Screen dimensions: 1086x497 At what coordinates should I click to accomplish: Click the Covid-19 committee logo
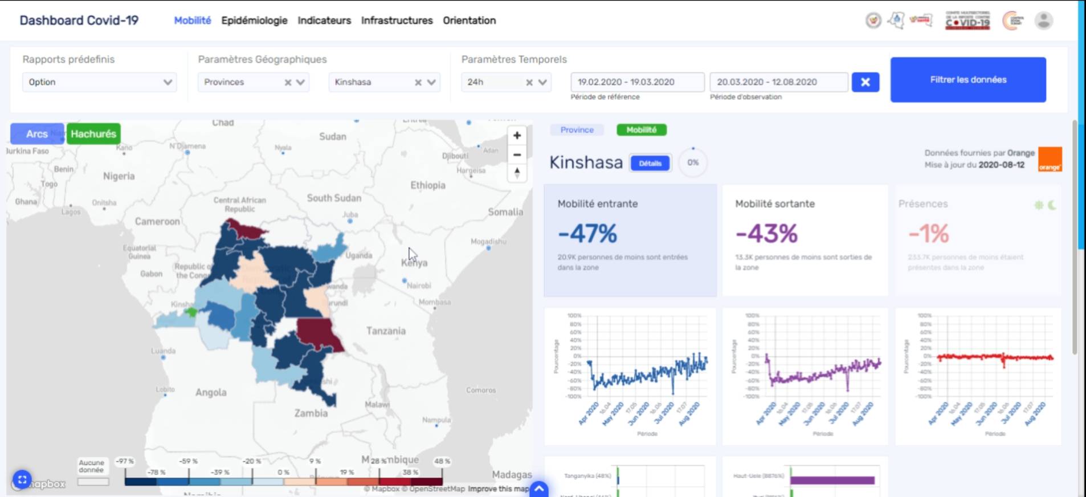click(x=967, y=21)
